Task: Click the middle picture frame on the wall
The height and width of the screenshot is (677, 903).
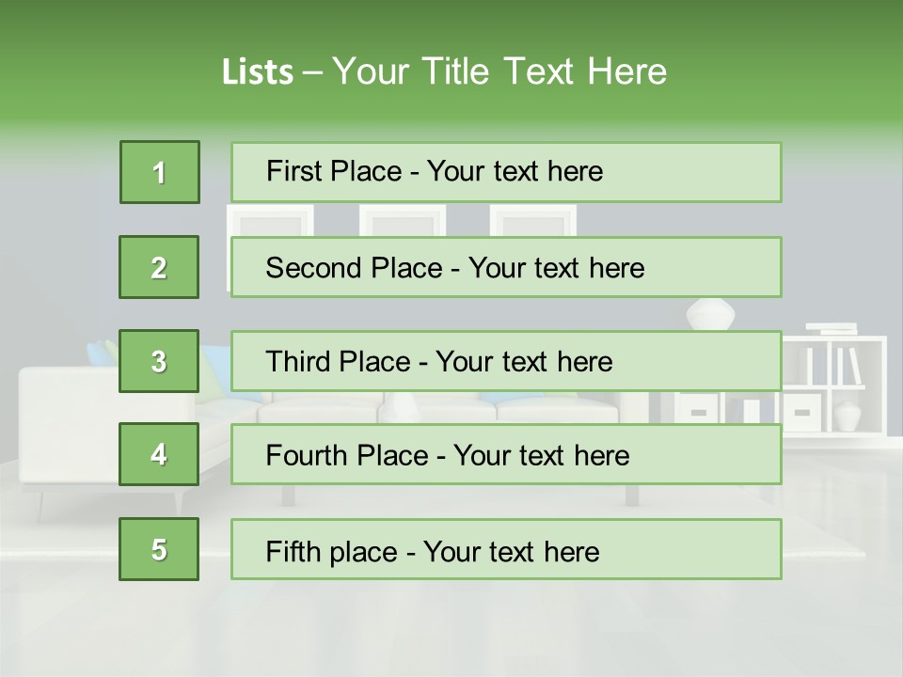Action: tap(402, 220)
